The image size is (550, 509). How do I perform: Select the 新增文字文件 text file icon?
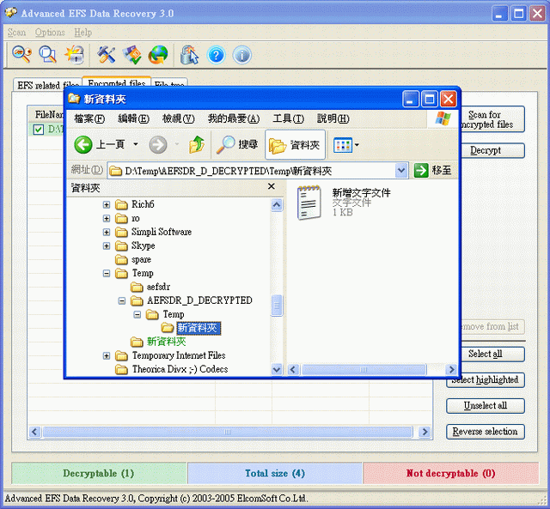(309, 203)
